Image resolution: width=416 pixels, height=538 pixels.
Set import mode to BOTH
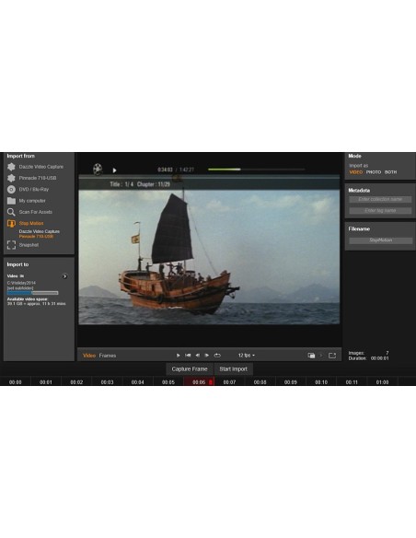[390, 172]
